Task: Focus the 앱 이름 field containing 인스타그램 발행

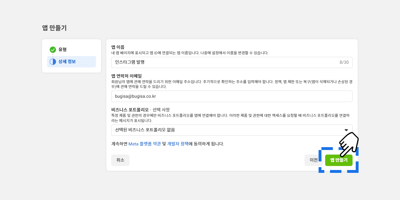Action: [223, 62]
